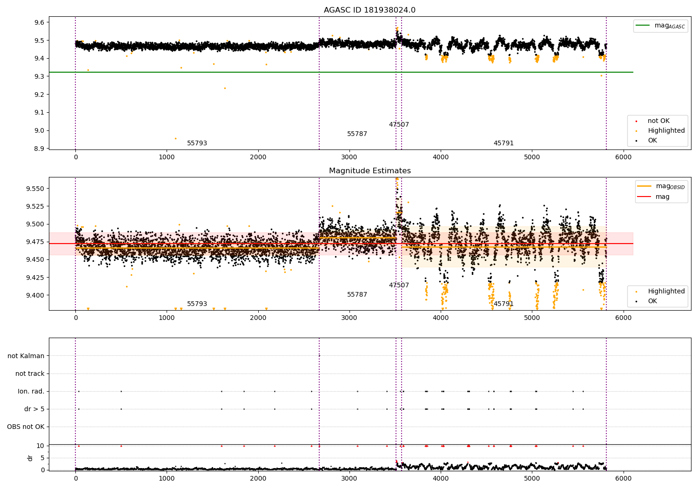Click the 1000 x-tick under top plot
The height and width of the screenshot is (489, 698).
point(167,157)
